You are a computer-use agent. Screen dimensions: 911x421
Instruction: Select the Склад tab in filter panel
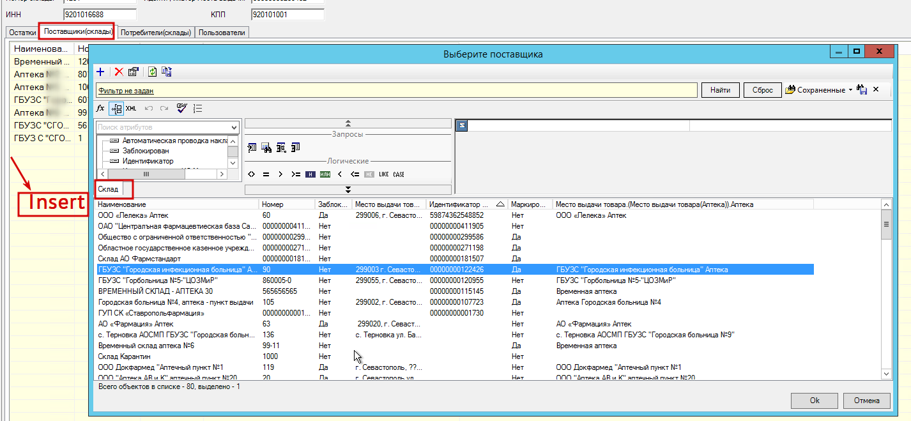108,189
